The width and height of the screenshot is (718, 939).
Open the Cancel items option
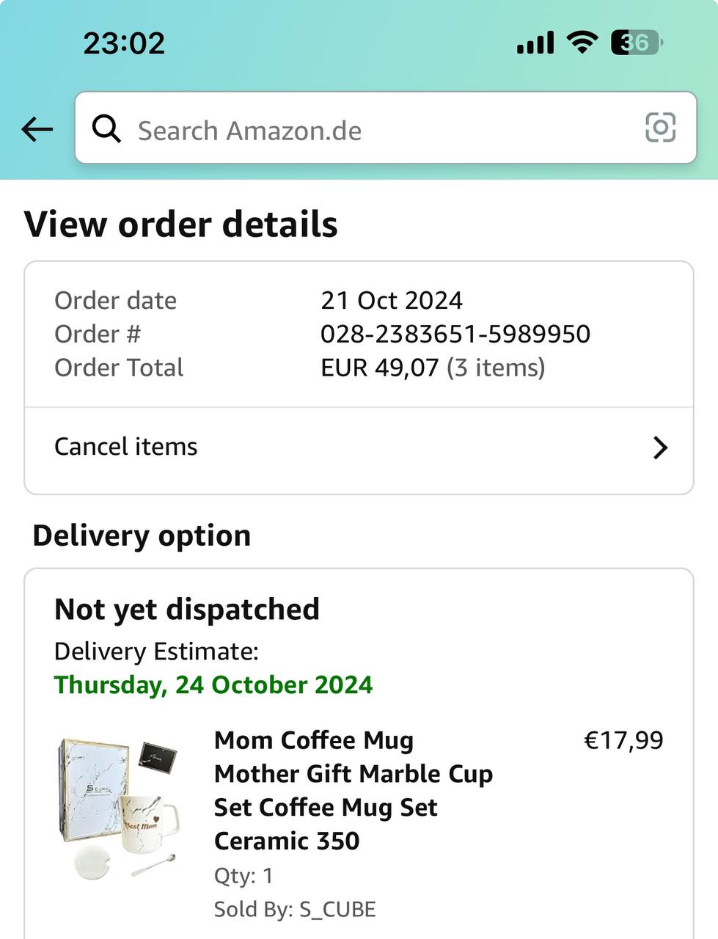(126, 447)
